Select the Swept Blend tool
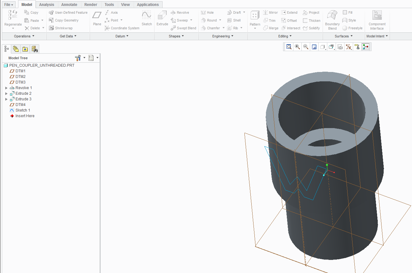The height and width of the screenshot is (273, 412). [183, 28]
